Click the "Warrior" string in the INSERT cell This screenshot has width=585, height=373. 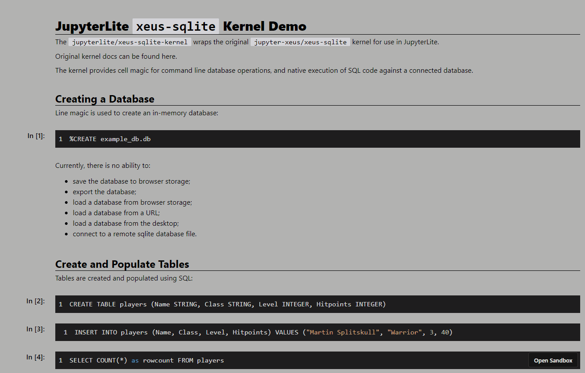pos(405,332)
